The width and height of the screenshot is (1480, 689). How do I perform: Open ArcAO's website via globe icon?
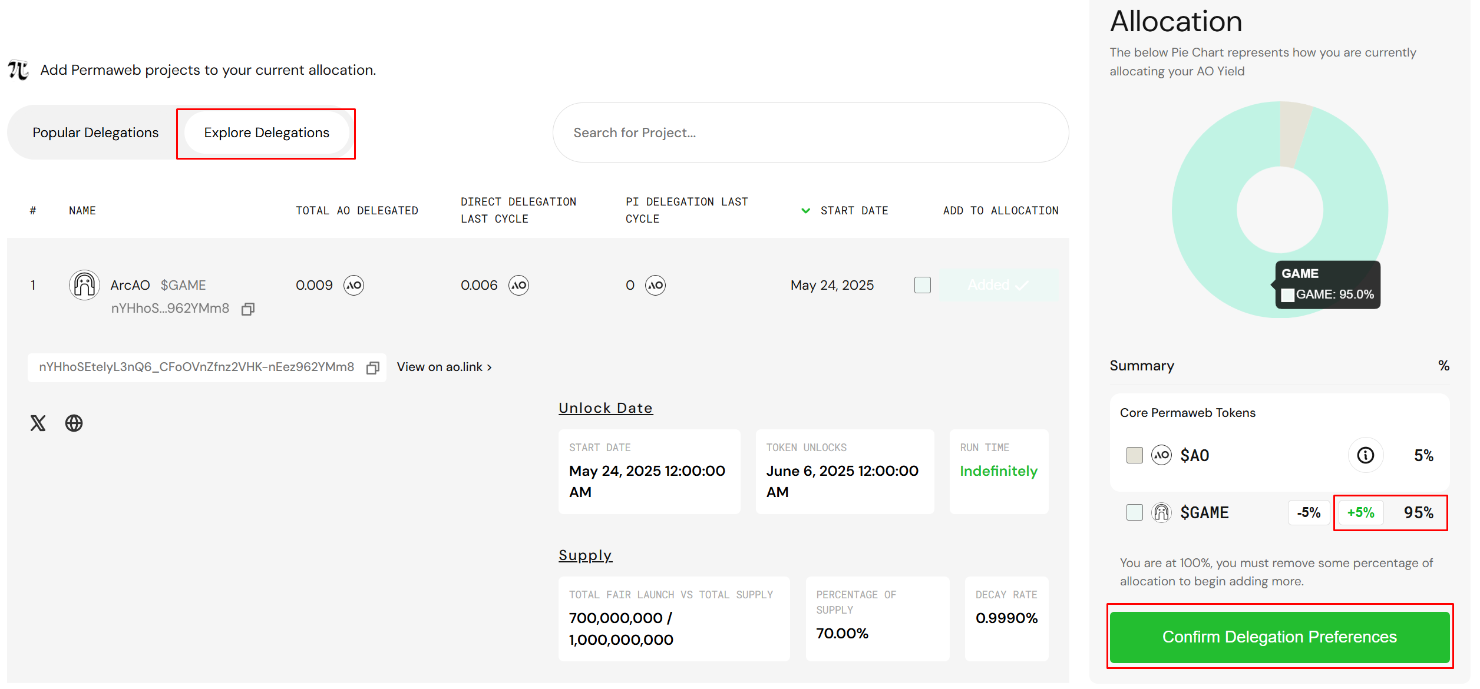pyautogui.click(x=73, y=422)
